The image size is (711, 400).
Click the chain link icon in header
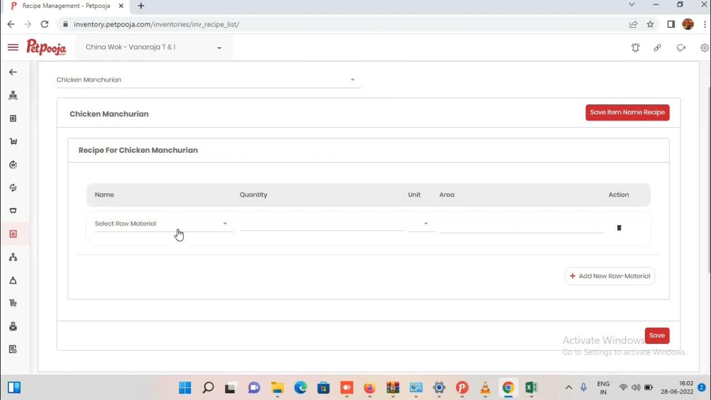click(658, 48)
